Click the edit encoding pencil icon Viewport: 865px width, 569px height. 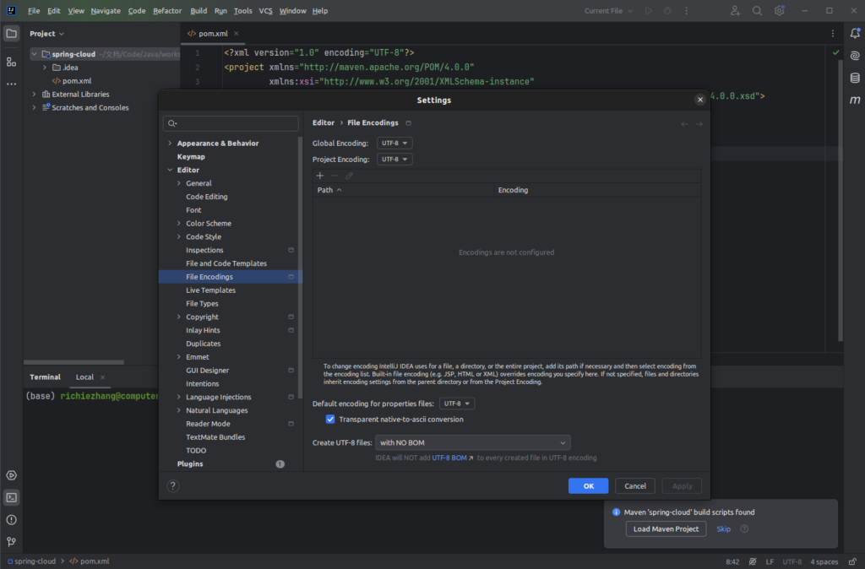click(x=349, y=176)
